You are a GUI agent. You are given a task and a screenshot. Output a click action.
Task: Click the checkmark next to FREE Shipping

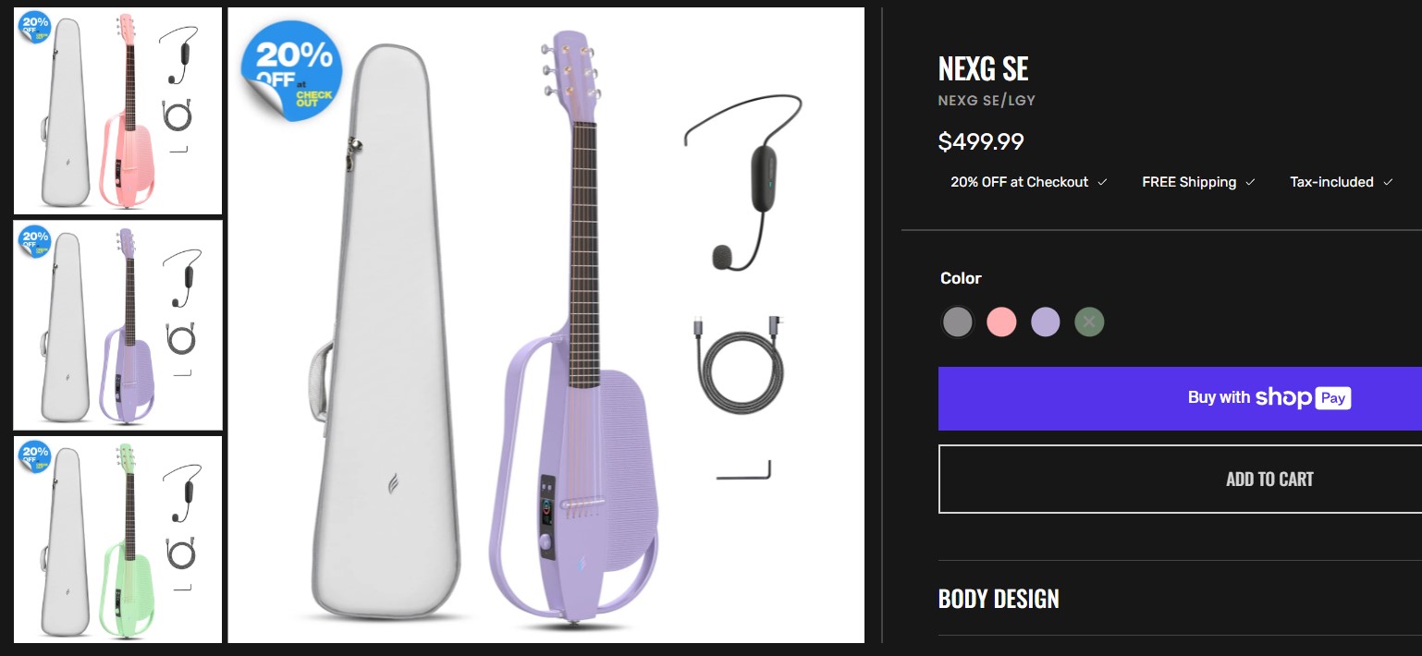pos(1250,182)
